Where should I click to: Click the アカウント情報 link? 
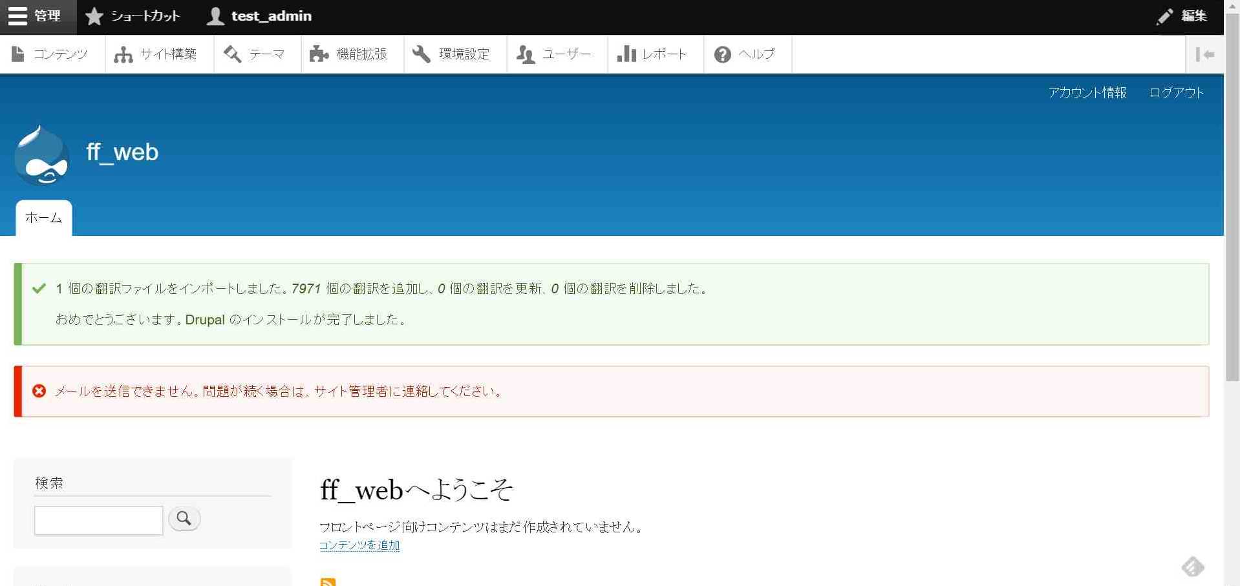[x=1087, y=93]
